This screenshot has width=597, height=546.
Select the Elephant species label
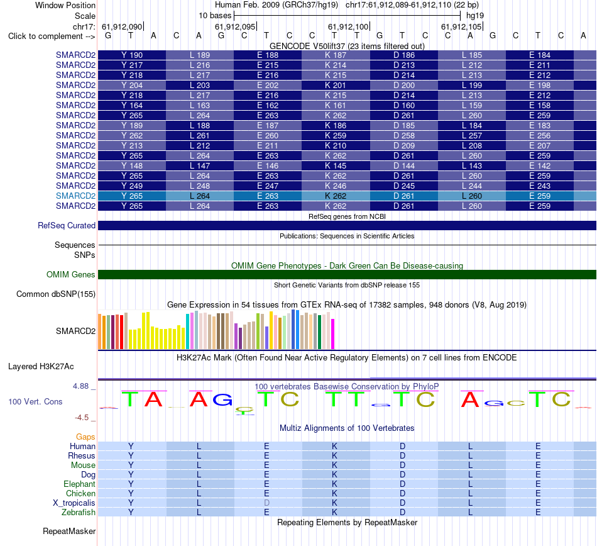tap(79, 484)
